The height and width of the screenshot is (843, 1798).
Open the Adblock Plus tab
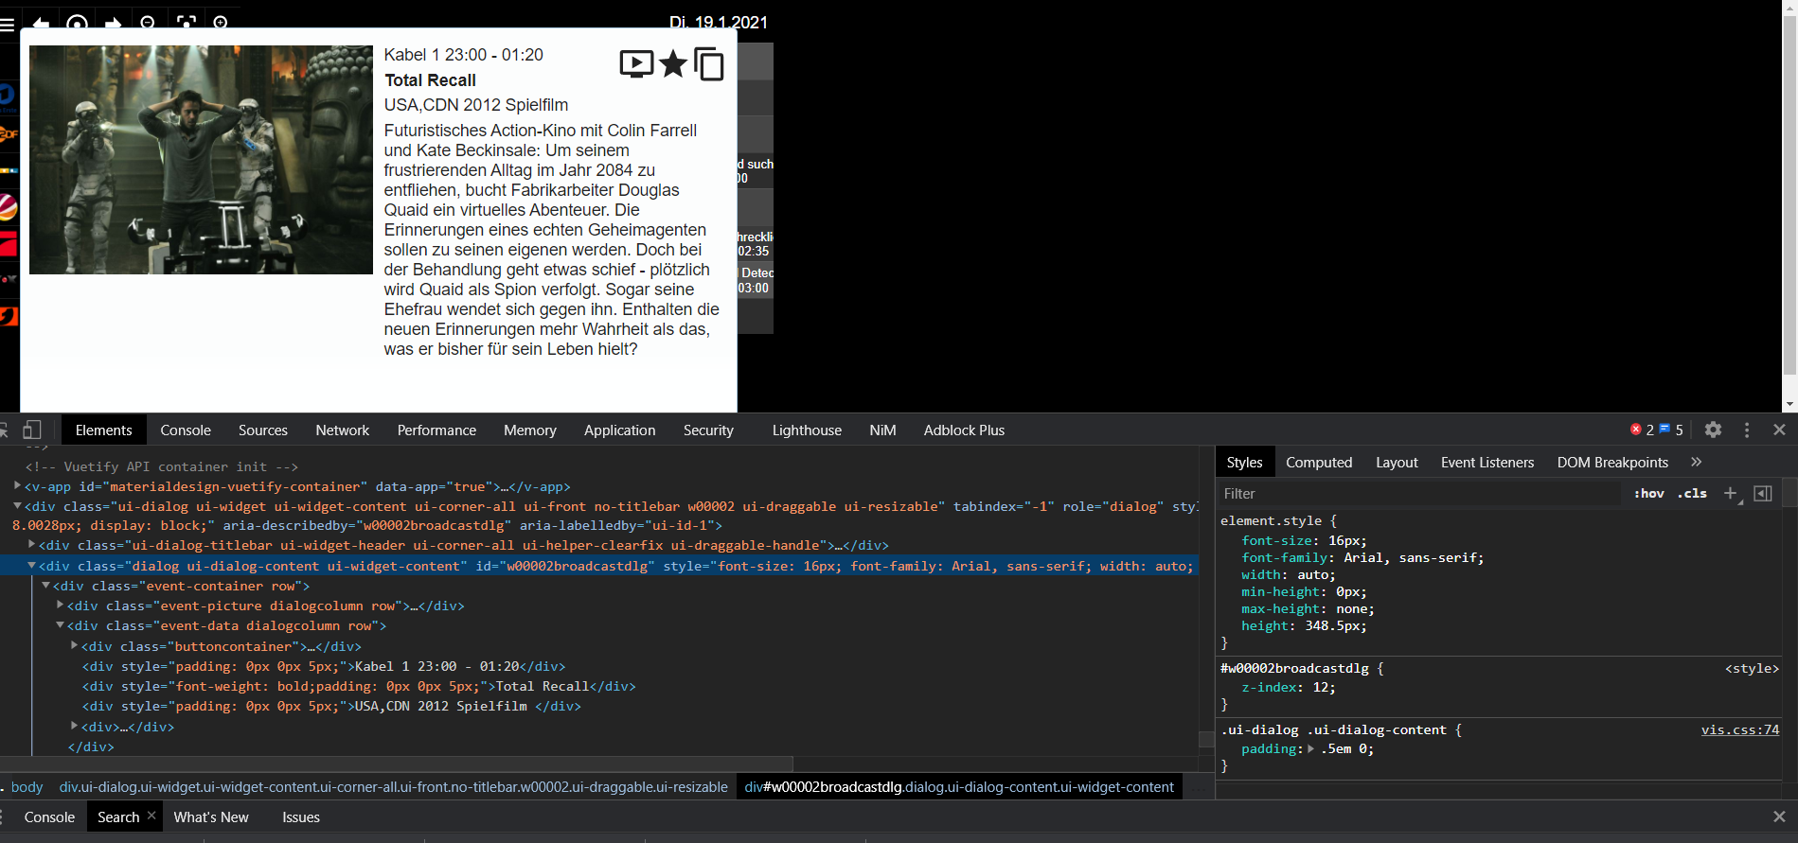click(x=964, y=430)
